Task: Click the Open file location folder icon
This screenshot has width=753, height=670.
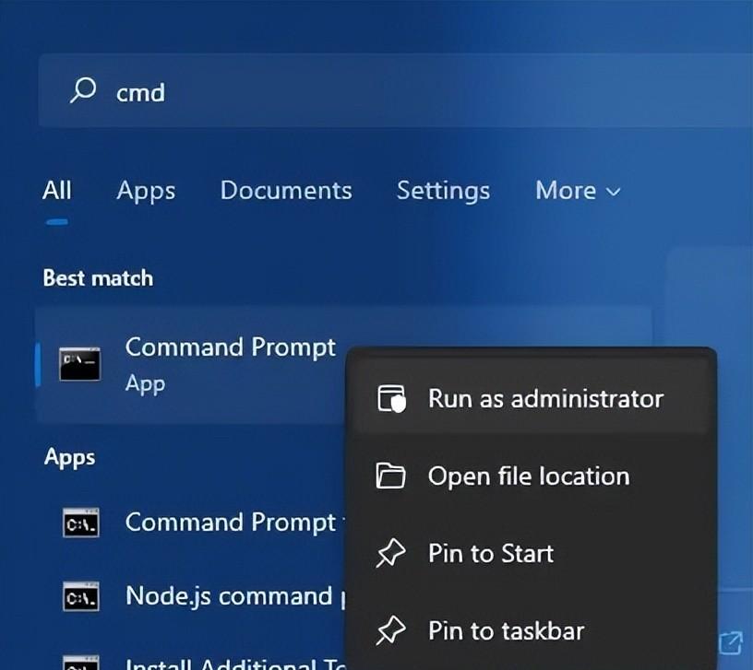Action: click(390, 476)
